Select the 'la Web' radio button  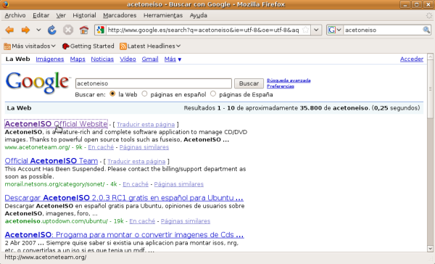click(112, 94)
